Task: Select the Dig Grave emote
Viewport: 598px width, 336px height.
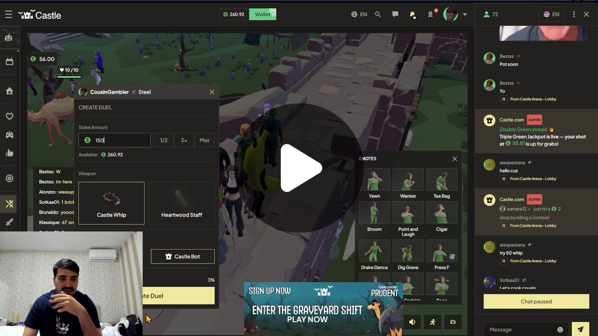Action: tap(408, 255)
